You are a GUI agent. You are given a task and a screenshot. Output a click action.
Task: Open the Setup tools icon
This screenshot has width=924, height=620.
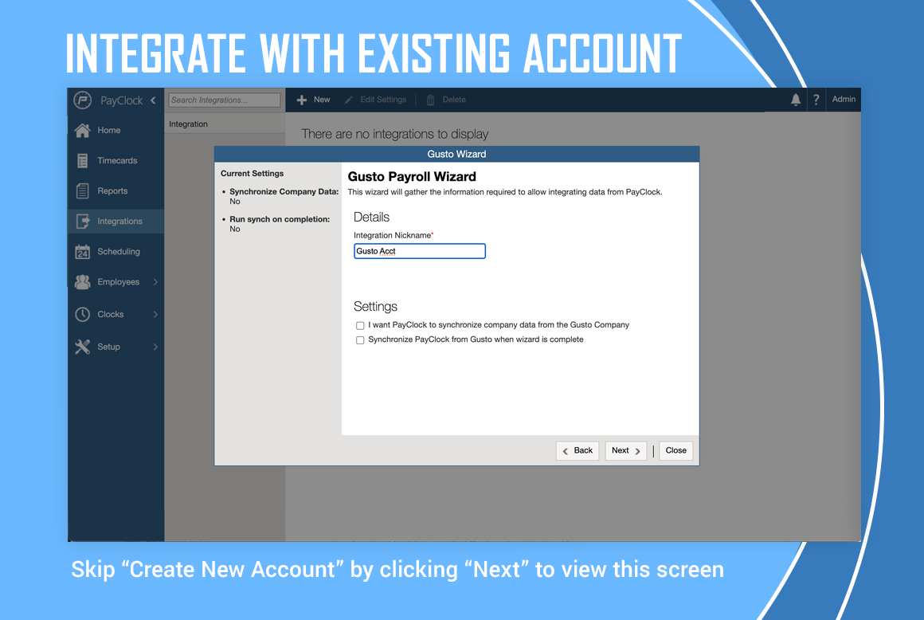click(x=83, y=347)
